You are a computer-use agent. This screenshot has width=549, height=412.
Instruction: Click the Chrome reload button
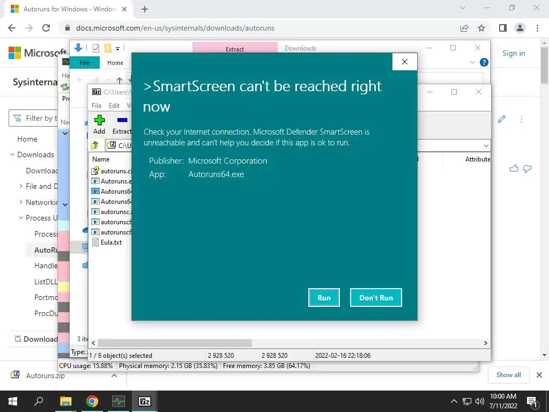tap(46, 28)
